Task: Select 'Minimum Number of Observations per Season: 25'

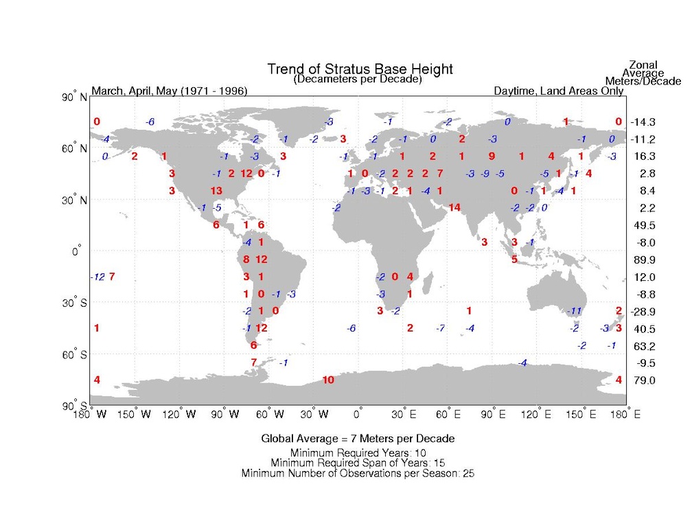Action: point(358,473)
